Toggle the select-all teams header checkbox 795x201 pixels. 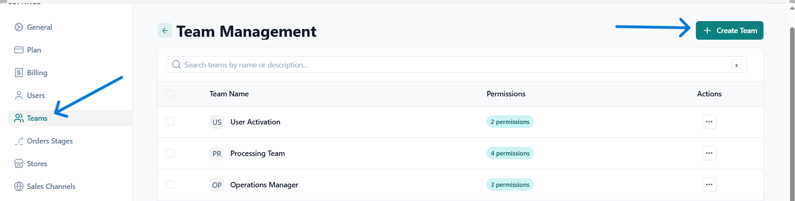[x=170, y=94]
